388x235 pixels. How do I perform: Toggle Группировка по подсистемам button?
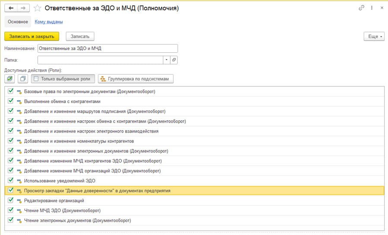pos(136,79)
